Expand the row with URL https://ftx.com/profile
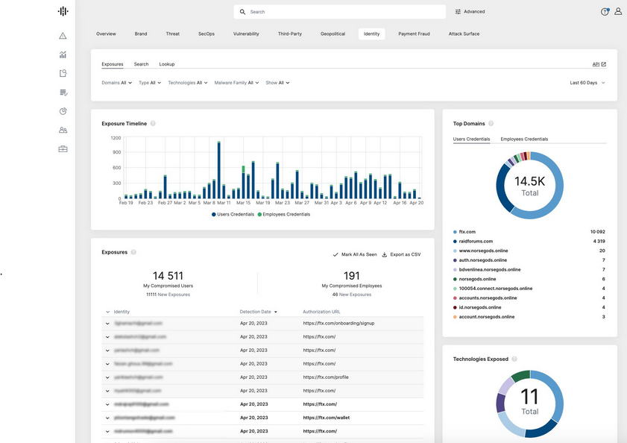 click(x=107, y=377)
